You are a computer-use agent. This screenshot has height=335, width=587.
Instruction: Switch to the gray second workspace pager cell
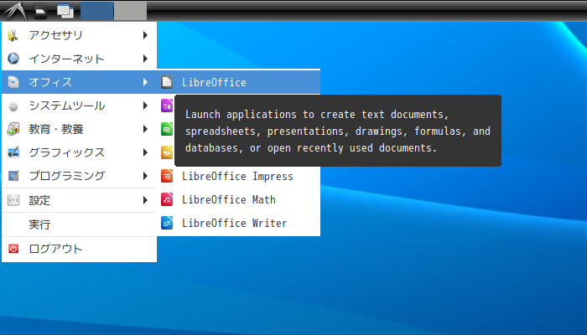coord(130,11)
